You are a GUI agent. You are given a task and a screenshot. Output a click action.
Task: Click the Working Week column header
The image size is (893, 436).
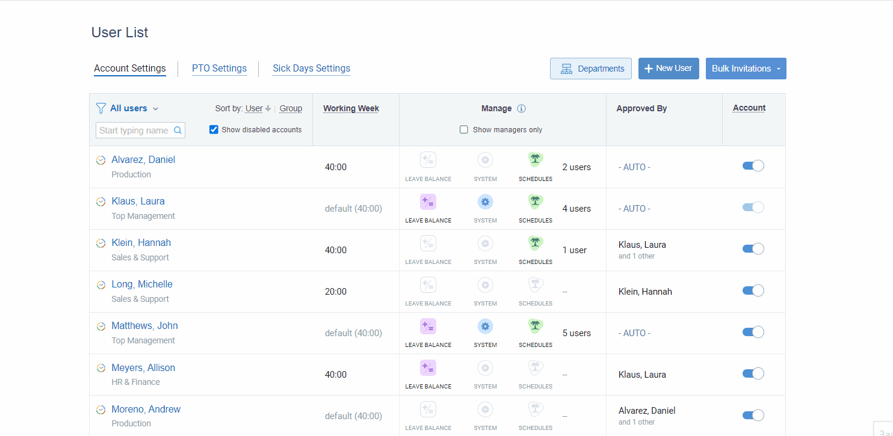(x=351, y=109)
